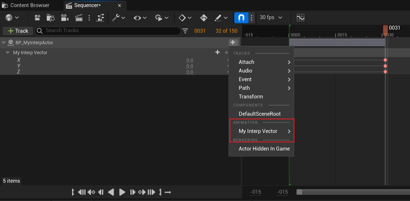Collapse the My Interp Vector track

point(8,53)
